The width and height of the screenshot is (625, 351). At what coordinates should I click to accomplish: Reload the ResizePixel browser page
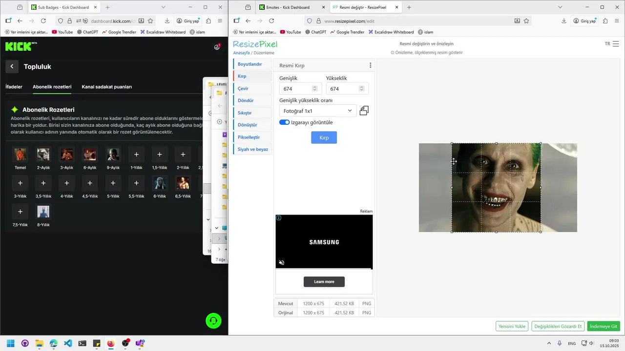271,21
